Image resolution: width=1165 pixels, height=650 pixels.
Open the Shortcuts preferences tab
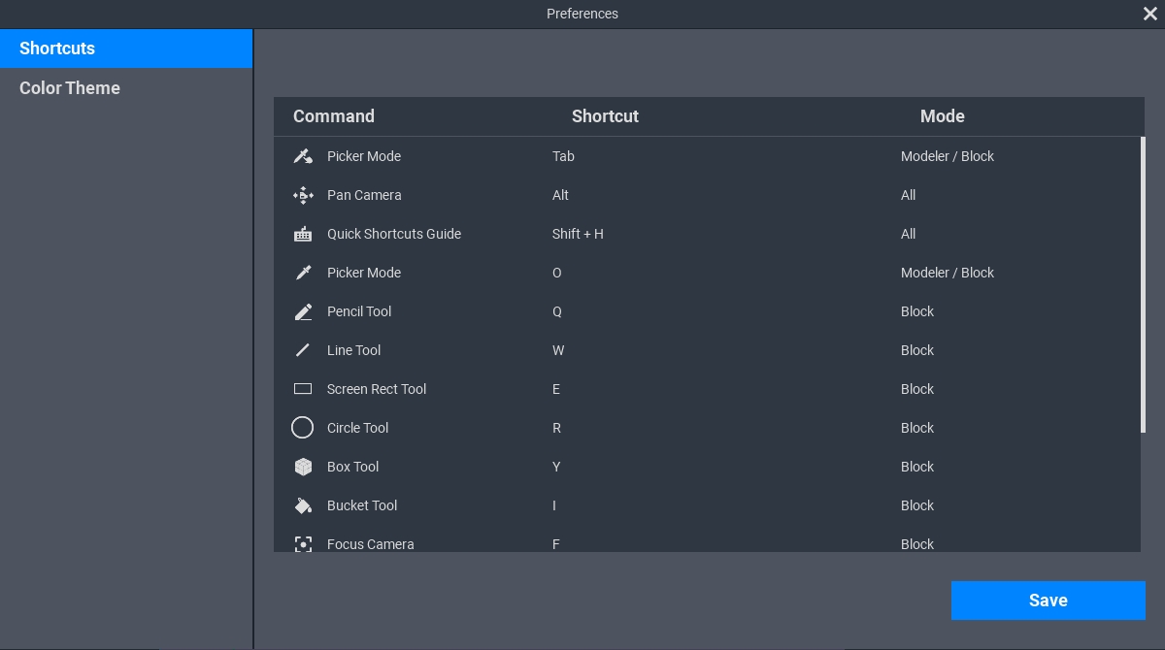126,49
